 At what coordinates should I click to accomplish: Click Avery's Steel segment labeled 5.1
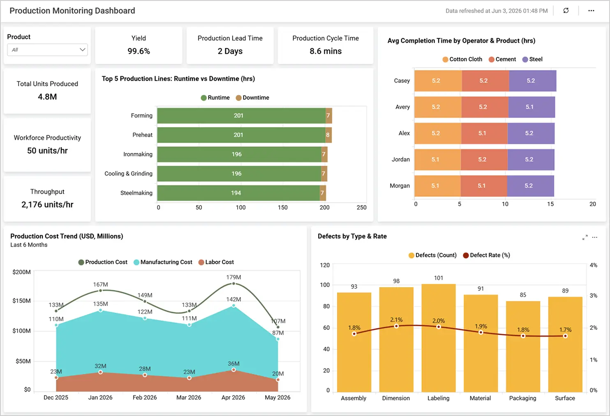(x=531, y=107)
